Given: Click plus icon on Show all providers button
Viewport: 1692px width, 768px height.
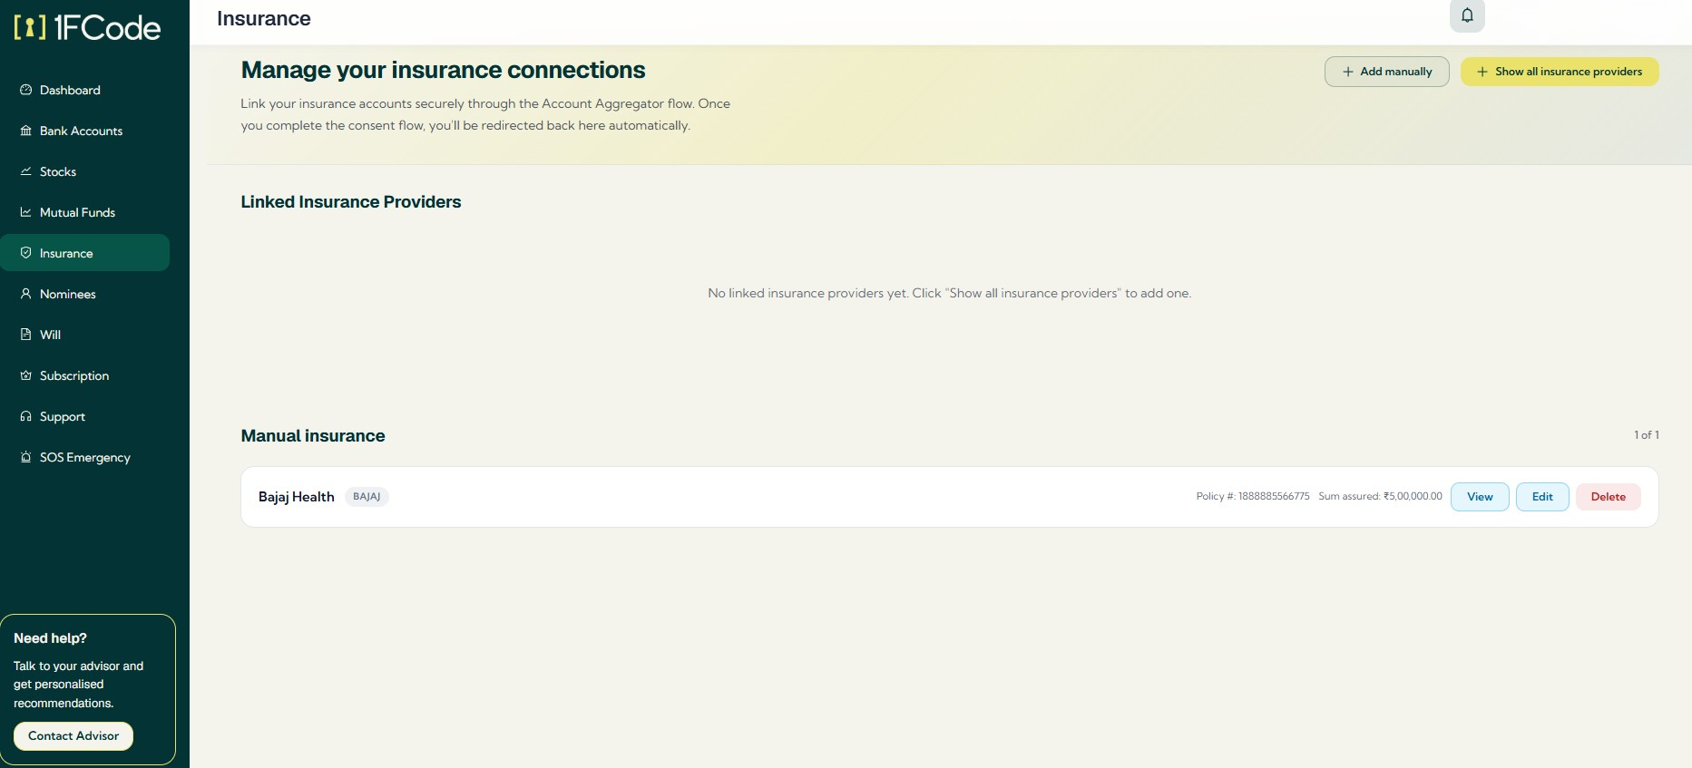Looking at the screenshot, I should pos(1482,72).
